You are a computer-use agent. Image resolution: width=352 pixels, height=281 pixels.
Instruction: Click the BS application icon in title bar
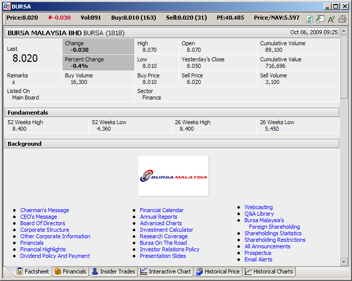coord(7,7)
